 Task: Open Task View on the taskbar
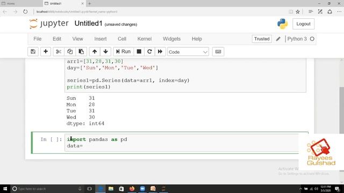90,189
